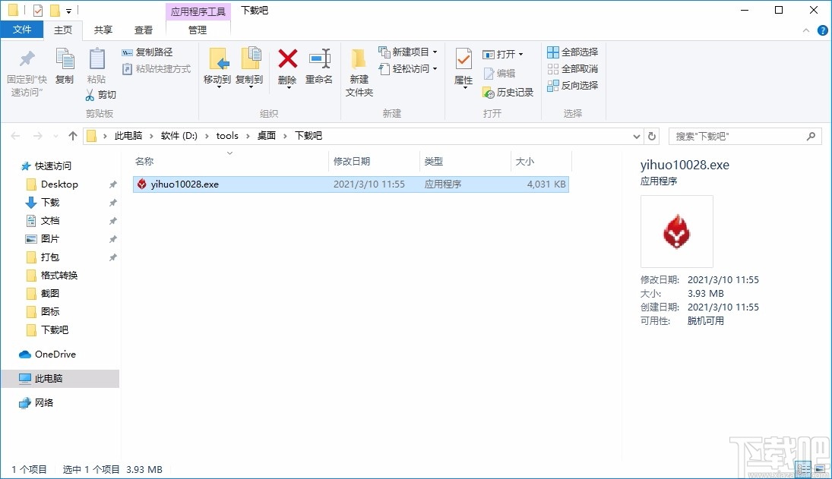Collapse the ribbon with the chevron
The image size is (832, 479).
pyautogui.click(x=805, y=30)
